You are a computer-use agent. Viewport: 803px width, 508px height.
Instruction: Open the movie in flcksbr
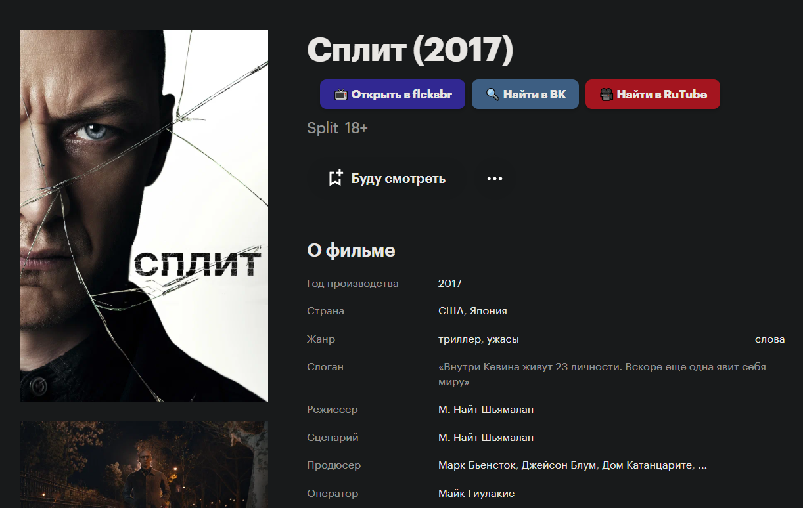[x=393, y=95]
